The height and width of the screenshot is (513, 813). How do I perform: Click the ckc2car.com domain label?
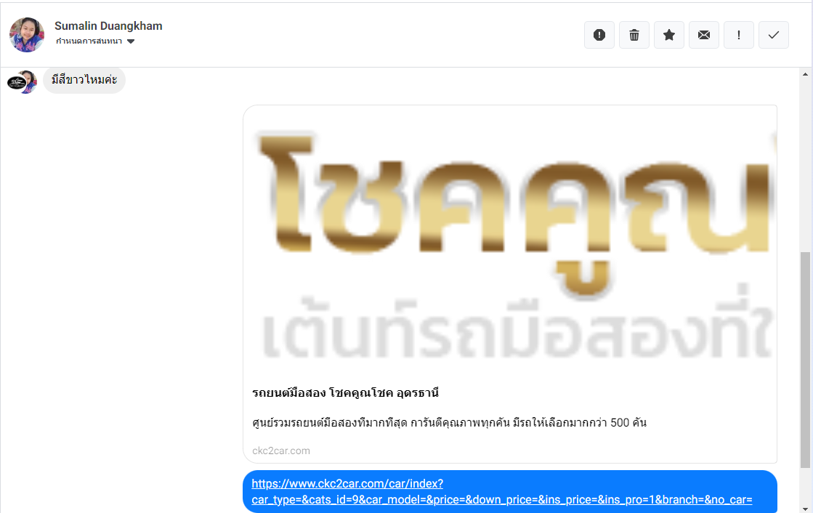(x=281, y=451)
